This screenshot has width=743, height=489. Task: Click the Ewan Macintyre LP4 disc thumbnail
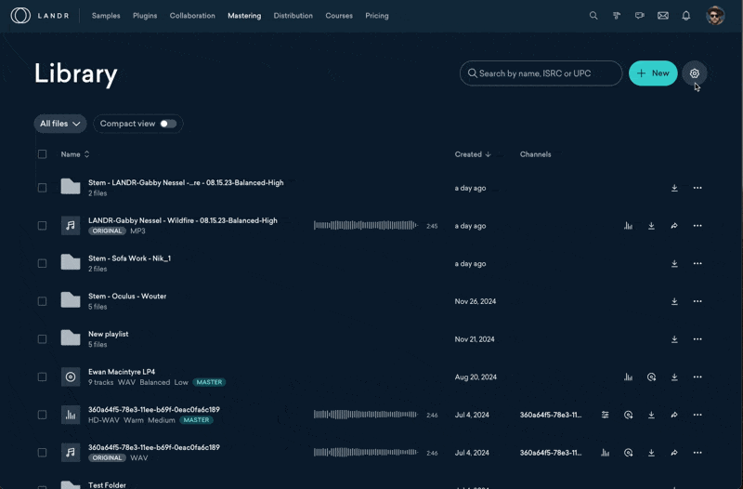[x=71, y=377]
